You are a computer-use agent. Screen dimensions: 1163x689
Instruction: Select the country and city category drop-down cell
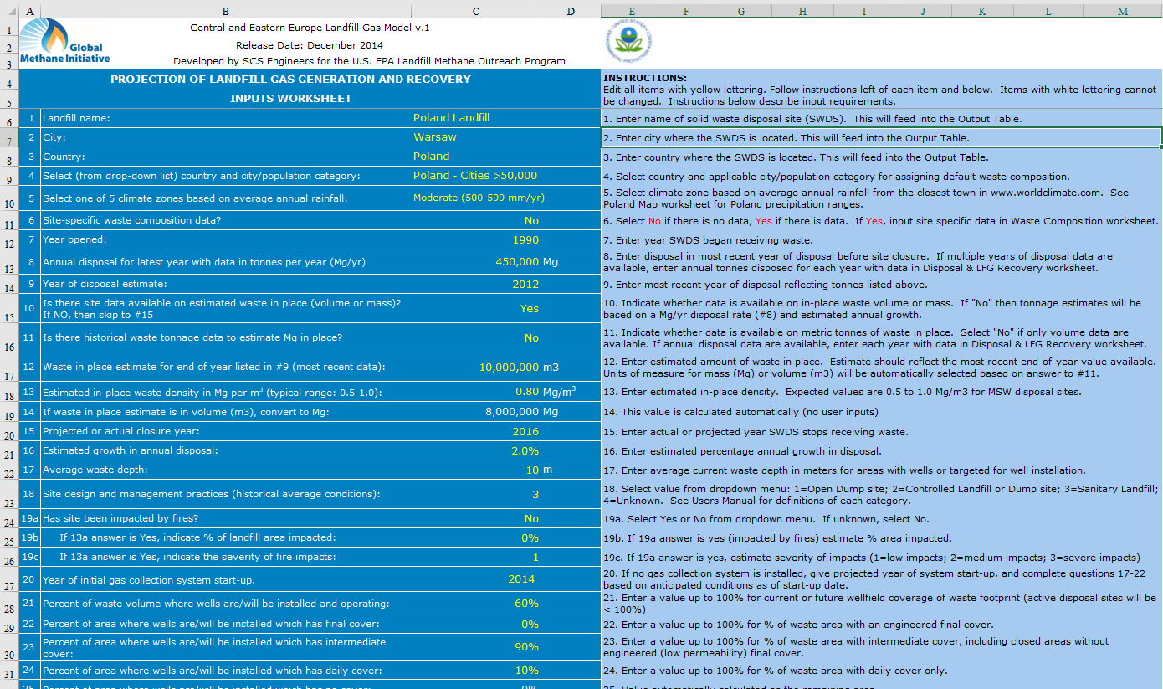474,176
